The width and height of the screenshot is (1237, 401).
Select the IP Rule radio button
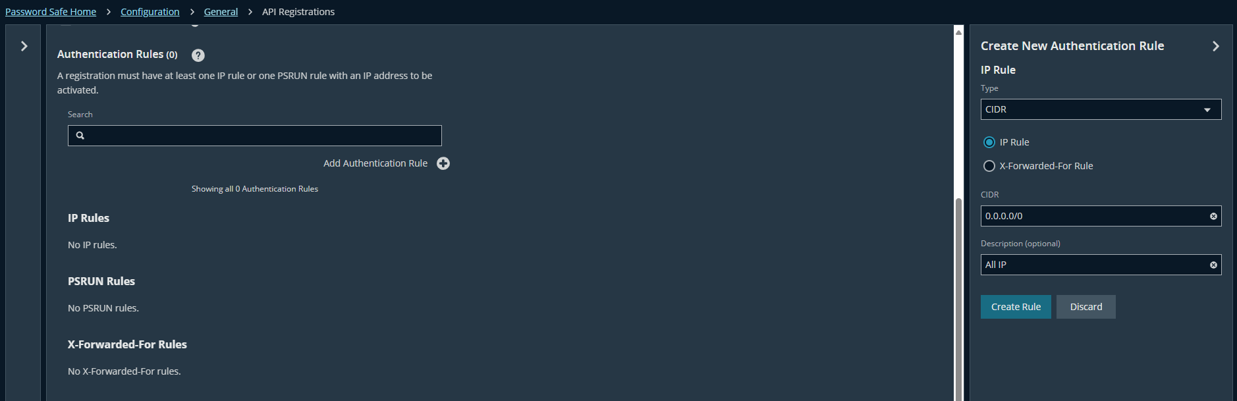[989, 142]
